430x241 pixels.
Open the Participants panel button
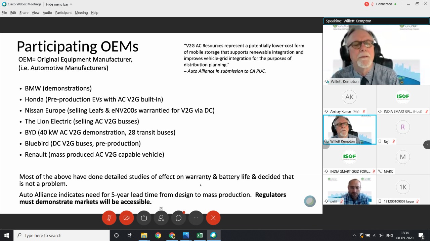point(161,218)
